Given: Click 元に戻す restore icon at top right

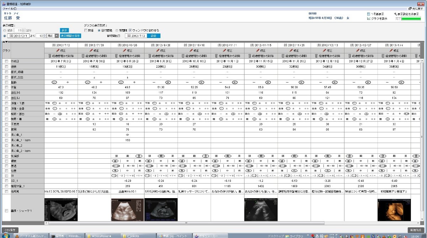Looking at the screenshot, I should point(411,8).
